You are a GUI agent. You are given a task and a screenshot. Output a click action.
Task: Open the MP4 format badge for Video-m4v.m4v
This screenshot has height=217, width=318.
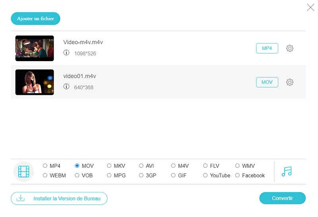267,48
